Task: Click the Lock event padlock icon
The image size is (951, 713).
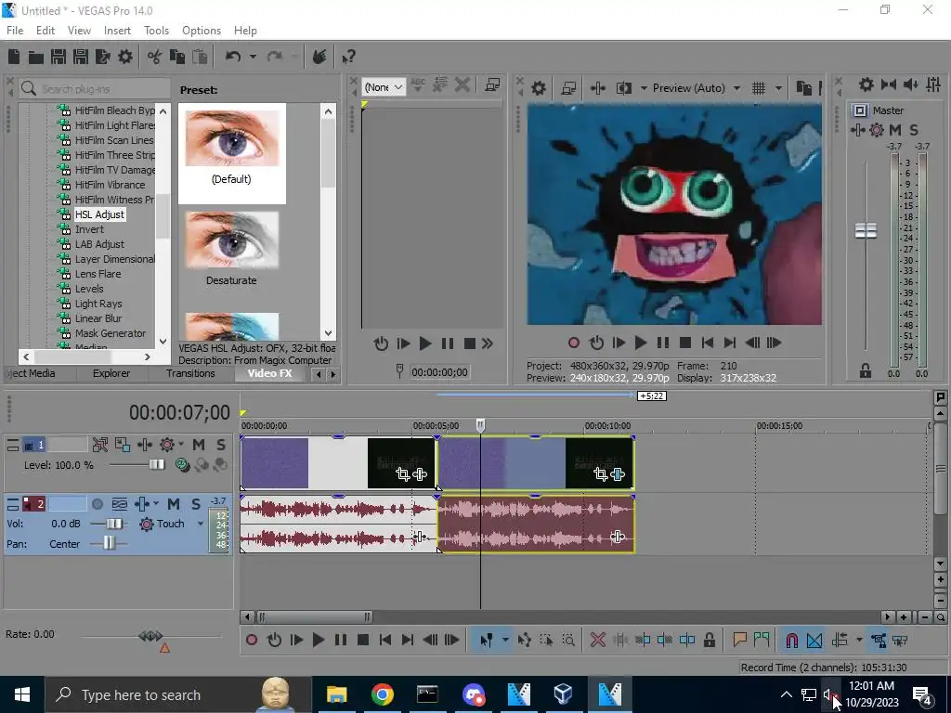Action: point(709,640)
